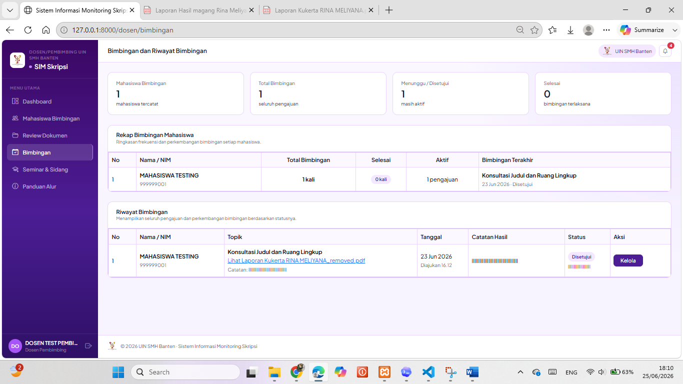Open Lihat Laporan Kukerta RINA MELIYANA_removed.pdf link
Viewport: 683px width, 384px height.
click(x=296, y=260)
